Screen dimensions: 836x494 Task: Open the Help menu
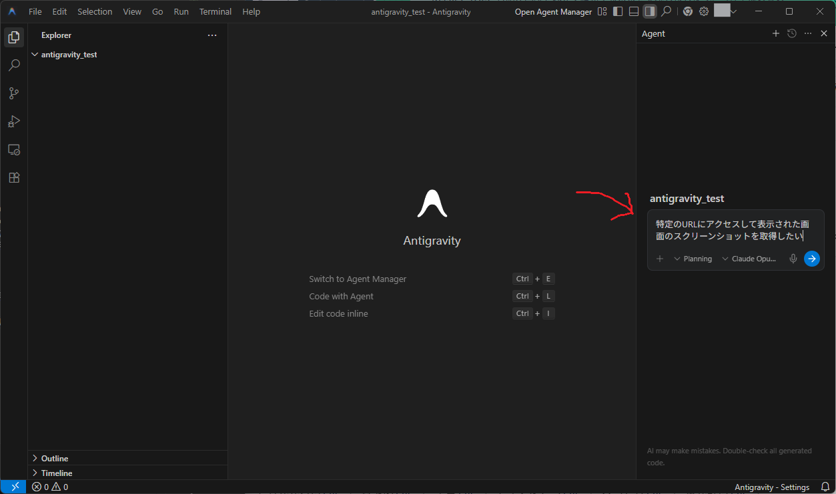point(252,11)
